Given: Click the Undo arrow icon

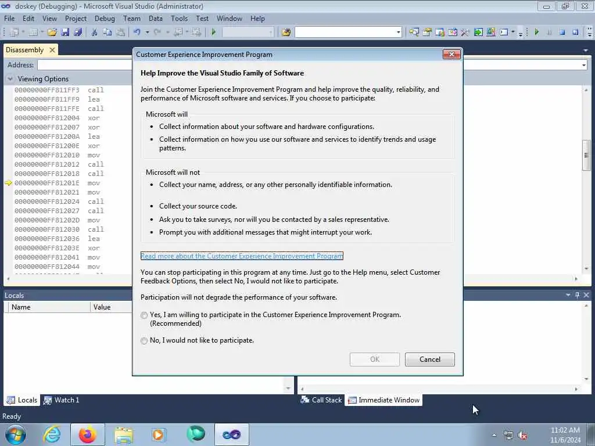Looking at the screenshot, I should 137,33.
